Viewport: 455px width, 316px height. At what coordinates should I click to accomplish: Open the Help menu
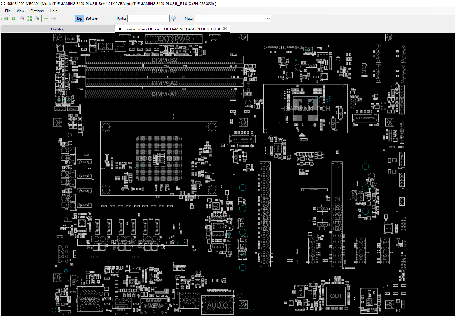[53, 11]
